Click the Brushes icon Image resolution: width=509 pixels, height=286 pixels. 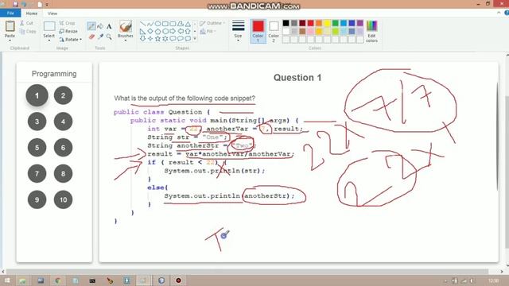[126, 26]
